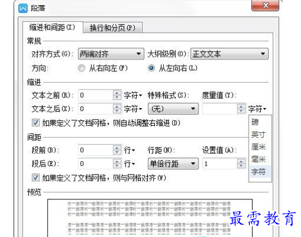Click the 文本之前 indent input field
The image size is (301, 237).
point(95,95)
